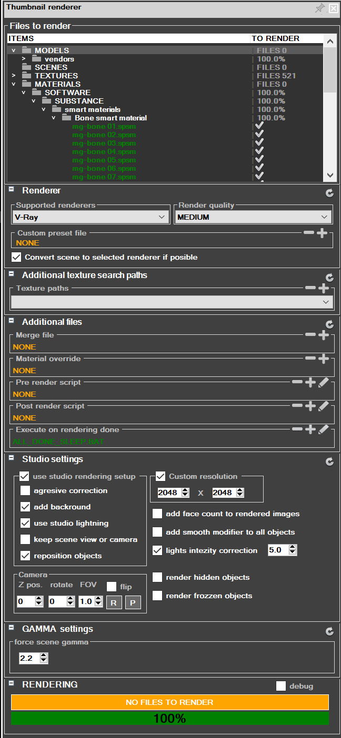Viewport: 341px width, 738px height.
Task: Remove the Execute on rendering done file
Action: pyautogui.click(x=297, y=429)
